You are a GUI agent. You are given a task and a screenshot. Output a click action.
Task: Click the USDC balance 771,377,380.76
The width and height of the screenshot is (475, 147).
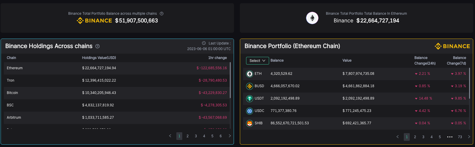point(284,111)
